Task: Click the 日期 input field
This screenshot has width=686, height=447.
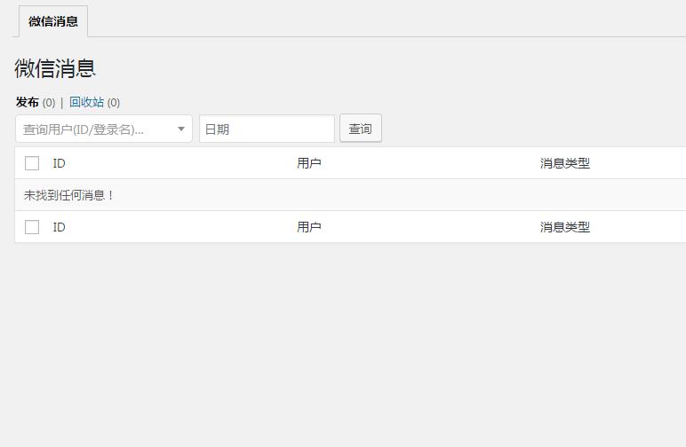Action: 267,129
